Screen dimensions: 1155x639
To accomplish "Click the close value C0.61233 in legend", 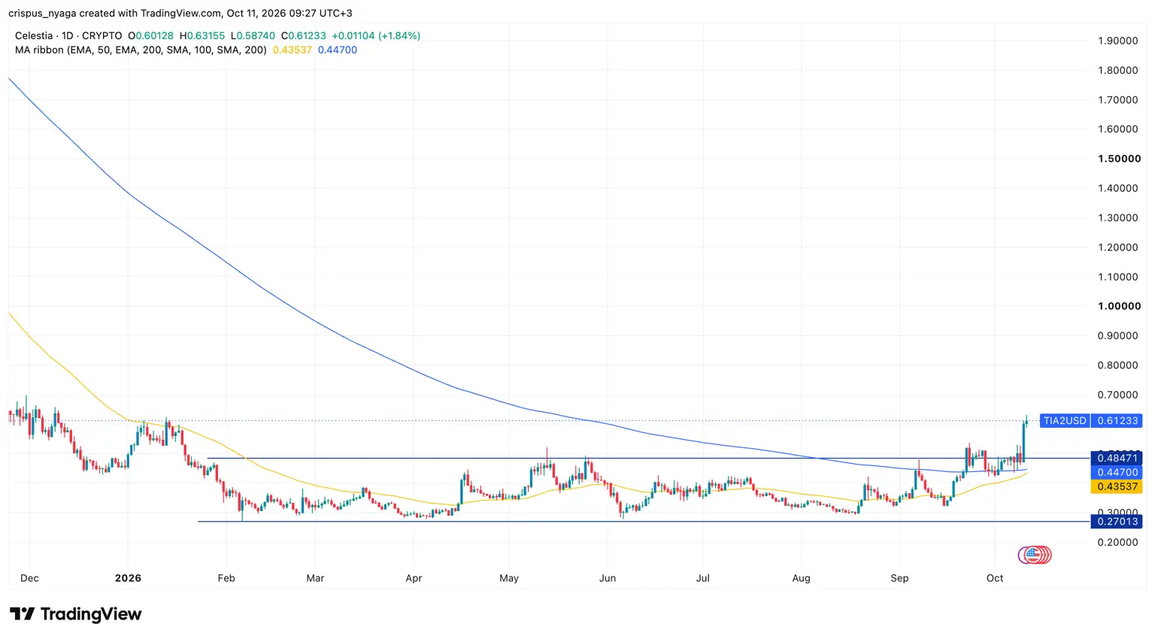I will pyautogui.click(x=304, y=35).
